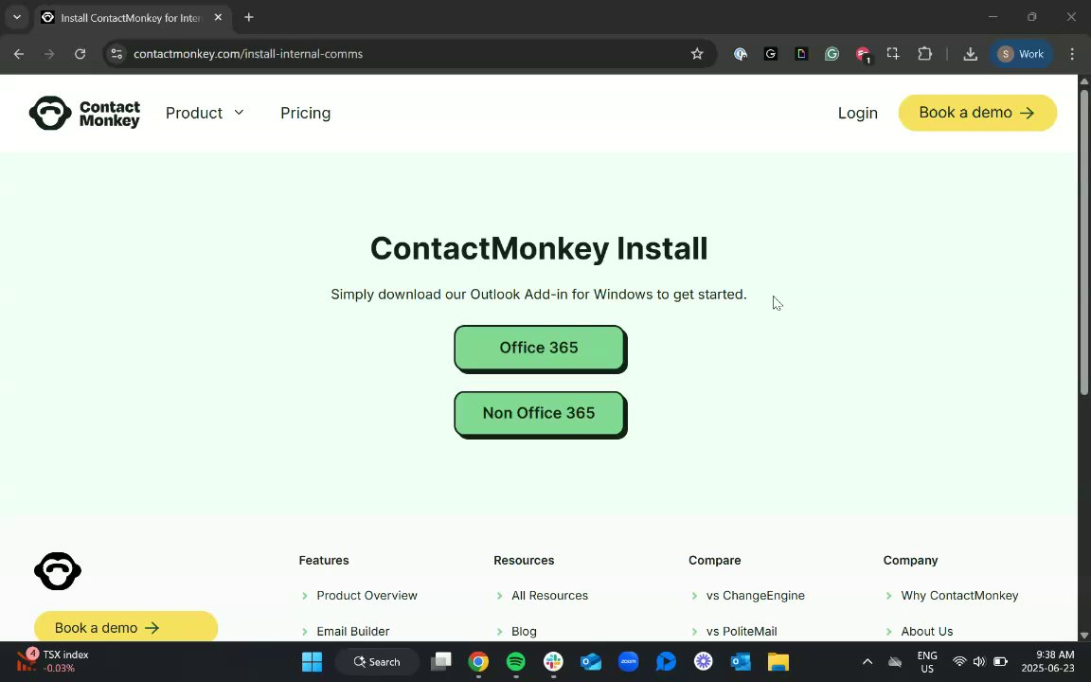Expand the Product dropdown menu
This screenshot has height=682, width=1091.
(205, 113)
